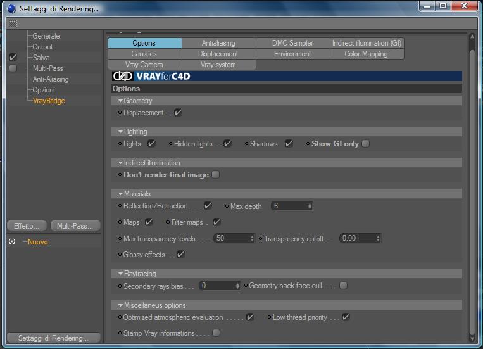Open the Vray Camera tab

[x=144, y=65]
